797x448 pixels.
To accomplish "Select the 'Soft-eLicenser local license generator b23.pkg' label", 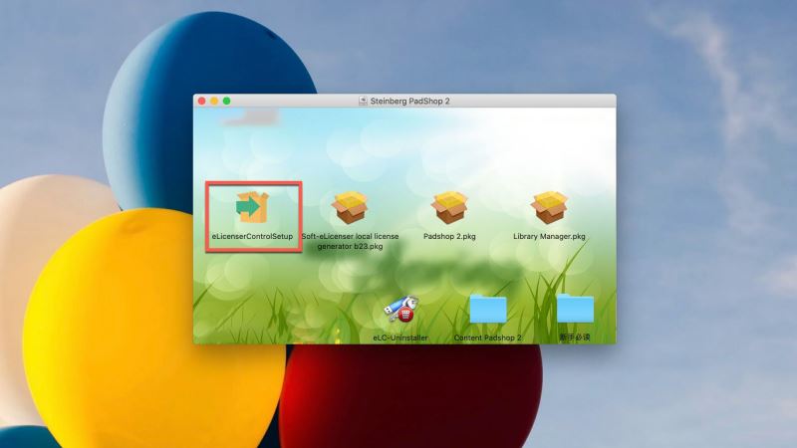I will 351,241.
